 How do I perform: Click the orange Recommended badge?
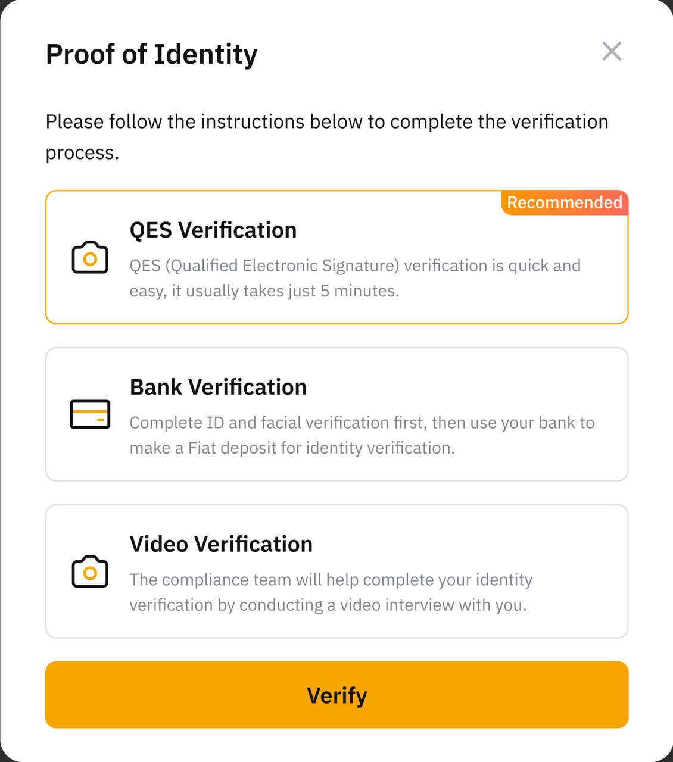(x=564, y=203)
